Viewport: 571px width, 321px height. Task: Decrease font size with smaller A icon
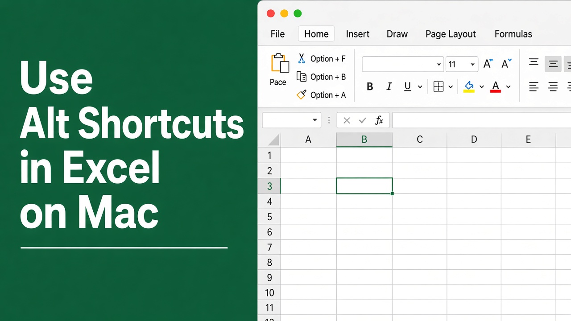click(506, 64)
